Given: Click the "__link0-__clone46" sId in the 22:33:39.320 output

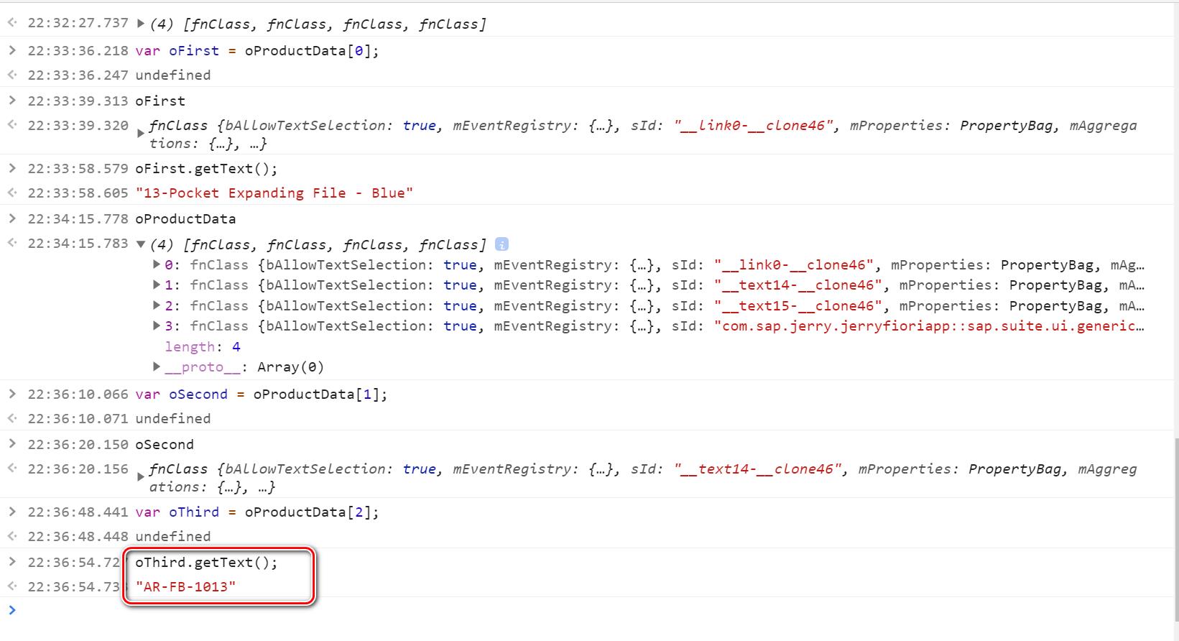Looking at the screenshot, I should 754,125.
